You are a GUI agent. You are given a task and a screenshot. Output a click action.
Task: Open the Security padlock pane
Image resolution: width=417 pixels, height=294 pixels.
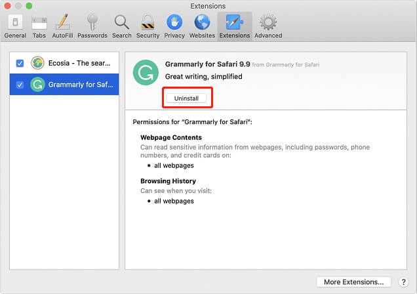click(148, 27)
